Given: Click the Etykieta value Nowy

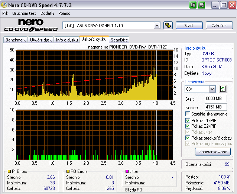Looking at the screenshot, I should coord(207,73).
